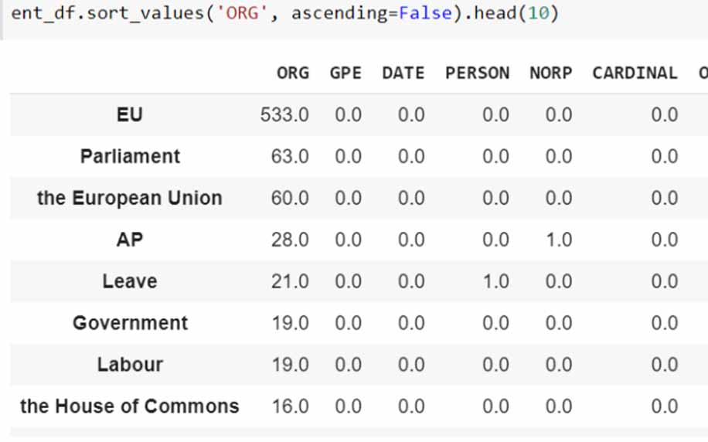Select the CARDINAL column header
Viewport: 708px width, 442px height.
(x=635, y=73)
